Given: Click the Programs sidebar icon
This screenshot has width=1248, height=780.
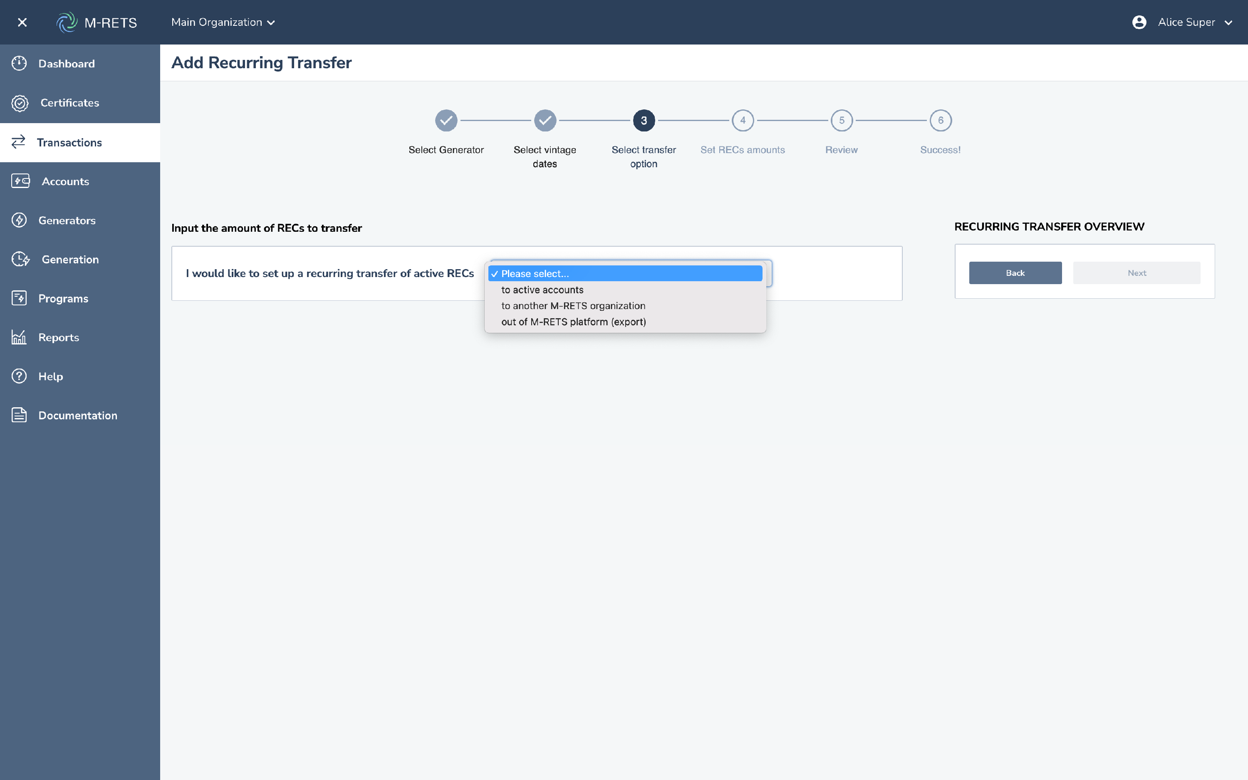Looking at the screenshot, I should (19, 298).
